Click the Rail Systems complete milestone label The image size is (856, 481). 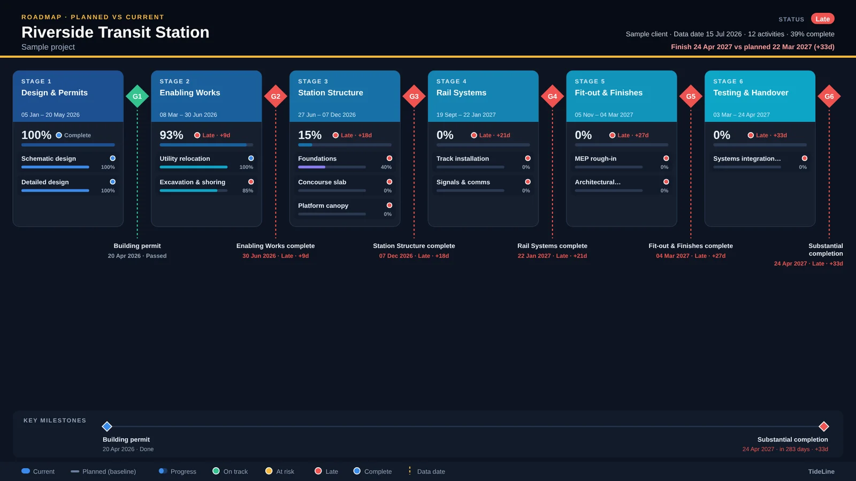552,246
